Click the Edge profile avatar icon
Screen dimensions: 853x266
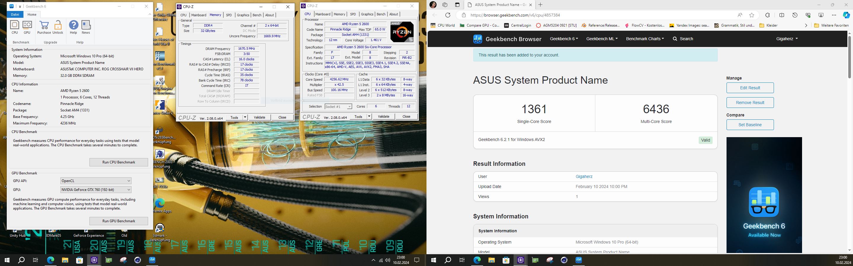(x=433, y=5)
